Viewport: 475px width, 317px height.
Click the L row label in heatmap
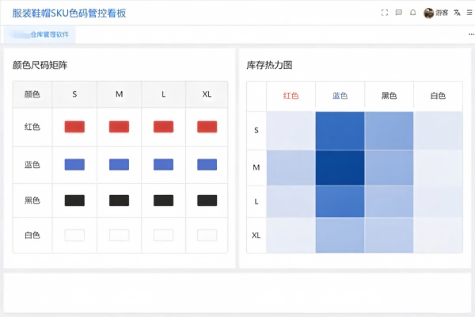pyautogui.click(x=256, y=201)
